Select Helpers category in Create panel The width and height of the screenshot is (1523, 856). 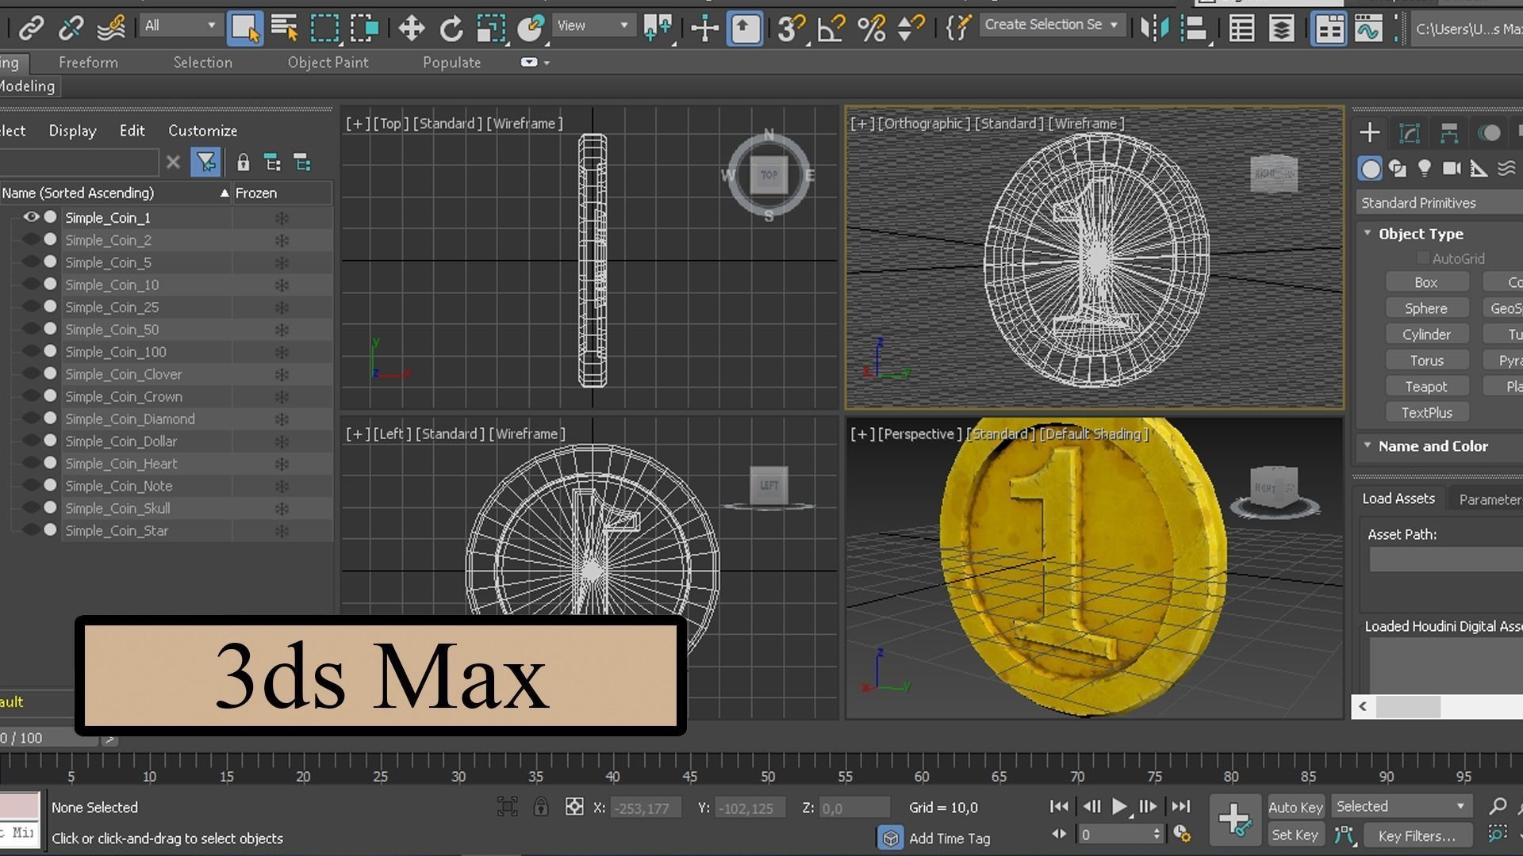(1479, 168)
